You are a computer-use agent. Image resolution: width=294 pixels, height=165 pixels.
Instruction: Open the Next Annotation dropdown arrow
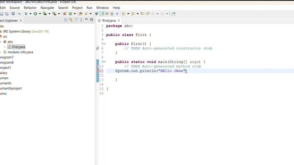pyautogui.click(x=128, y=14)
